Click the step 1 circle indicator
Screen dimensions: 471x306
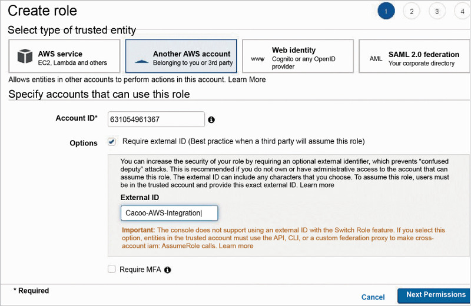coord(386,11)
